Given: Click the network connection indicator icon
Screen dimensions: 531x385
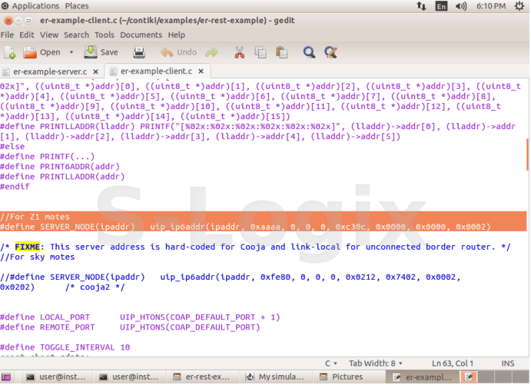Looking at the screenshot, I should (421, 5).
